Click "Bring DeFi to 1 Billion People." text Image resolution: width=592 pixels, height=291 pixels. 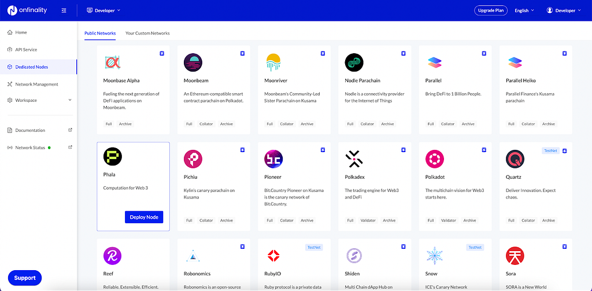click(452, 94)
